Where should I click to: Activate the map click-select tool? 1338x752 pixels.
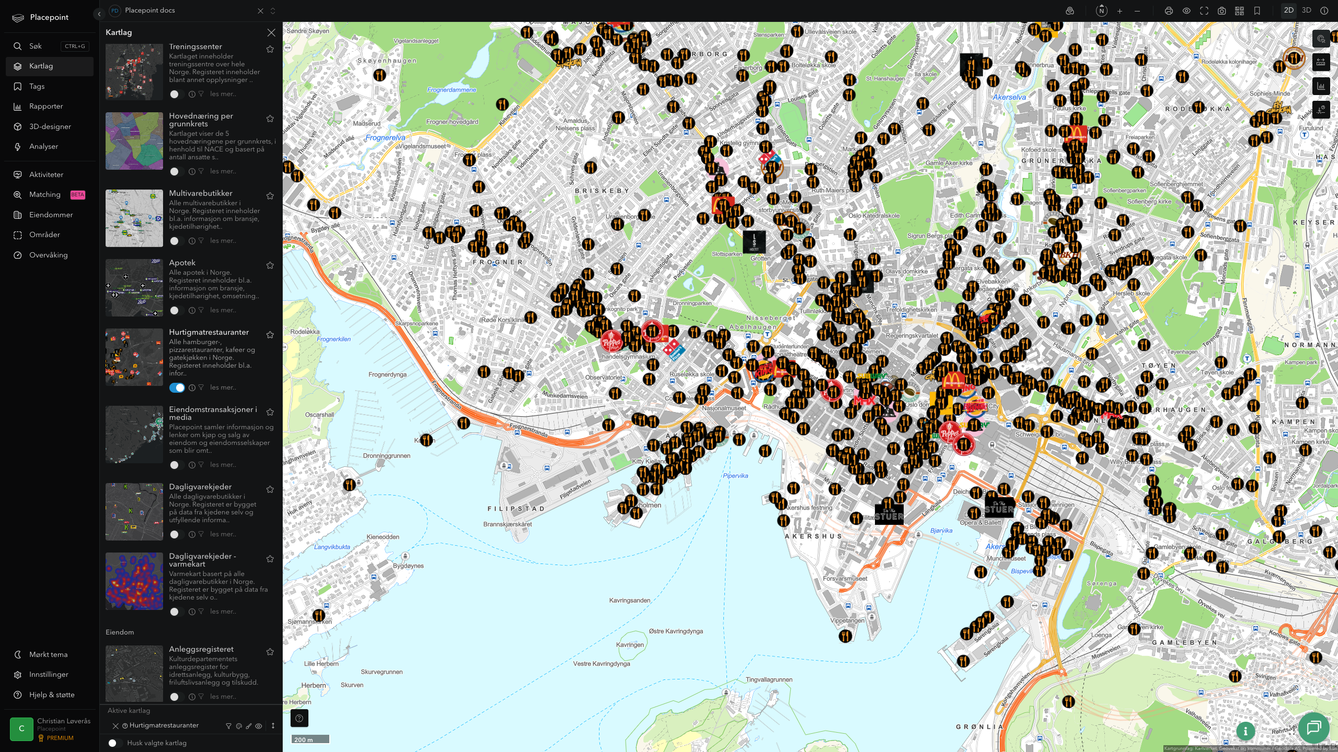click(x=1321, y=39)
